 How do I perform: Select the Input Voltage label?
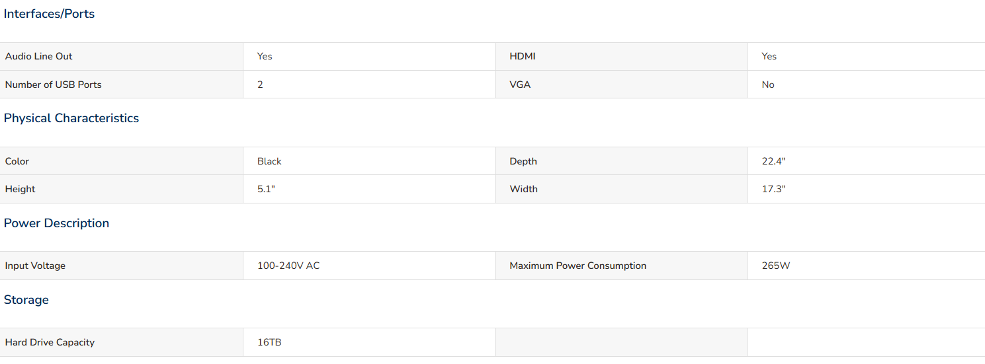pyautogui.click(x=35, y=266)
